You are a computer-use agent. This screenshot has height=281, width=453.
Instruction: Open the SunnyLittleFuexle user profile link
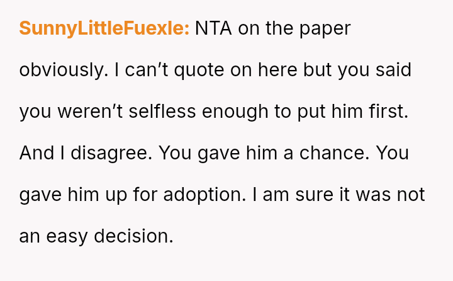tap(104, 28)
